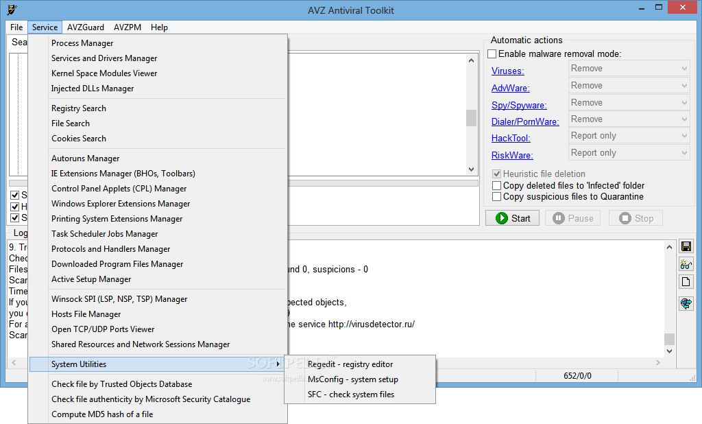Toggle Heuristic file deletion checkbox
The width and height of the screenshot is (702, 424).
coord(496,174)
